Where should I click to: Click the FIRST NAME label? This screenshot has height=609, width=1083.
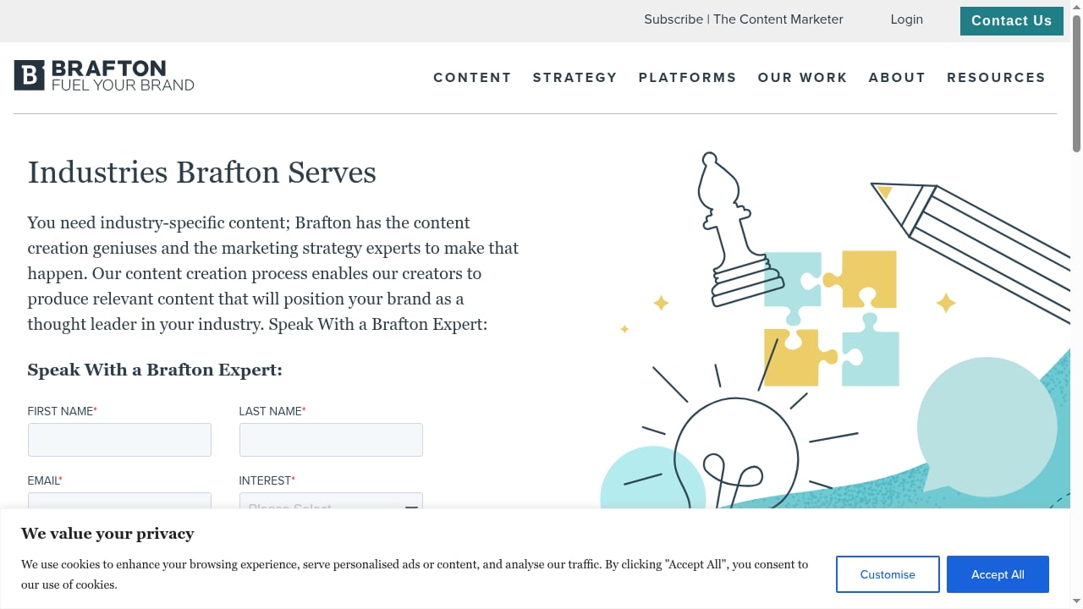pyautogui.click(x=63, y=411)
